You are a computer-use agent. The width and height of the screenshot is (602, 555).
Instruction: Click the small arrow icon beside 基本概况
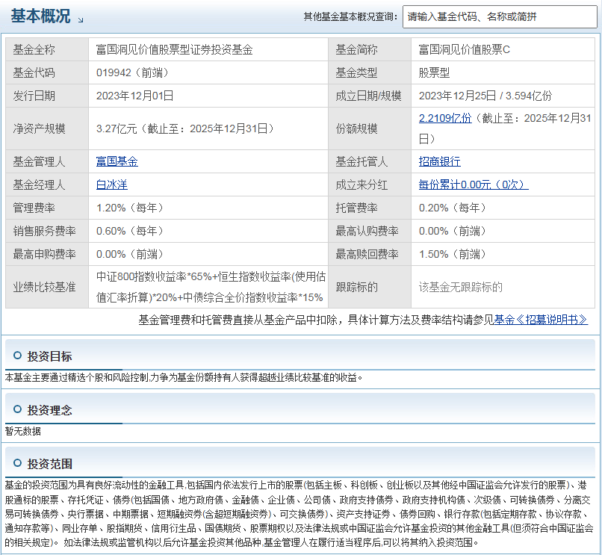point(81,20)
